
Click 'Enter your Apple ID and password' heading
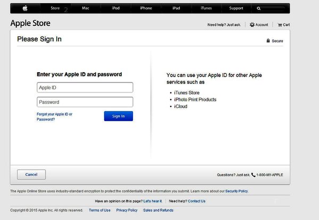(x=79, y=74)
